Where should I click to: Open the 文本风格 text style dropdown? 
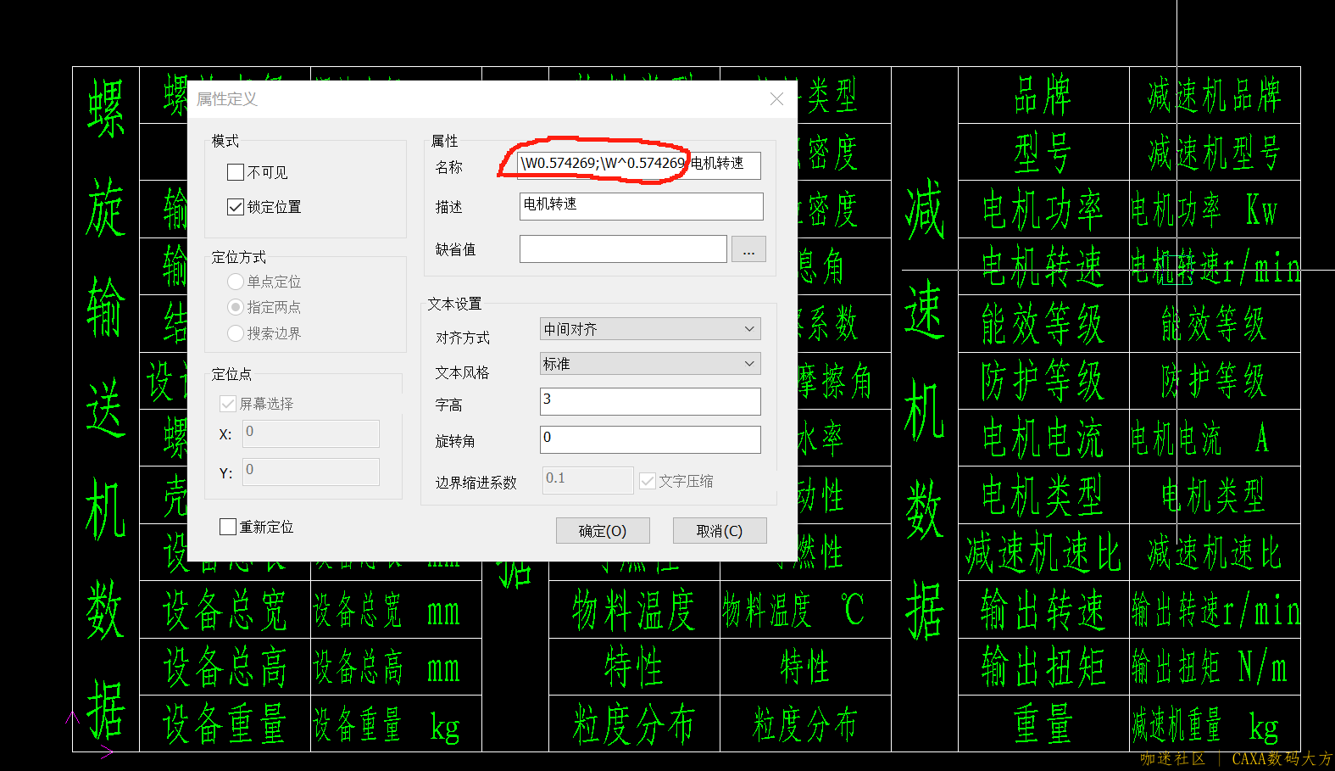[x=649, y=364]
